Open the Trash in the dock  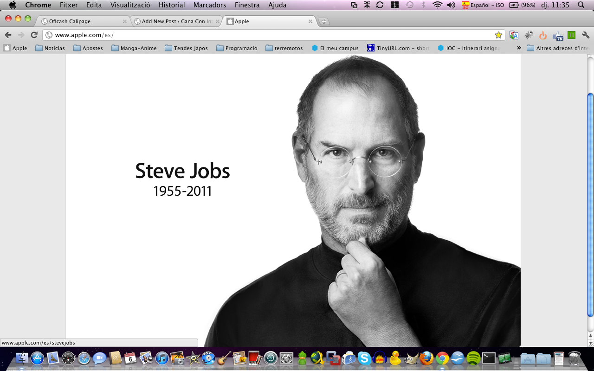(x=575, y=358)
